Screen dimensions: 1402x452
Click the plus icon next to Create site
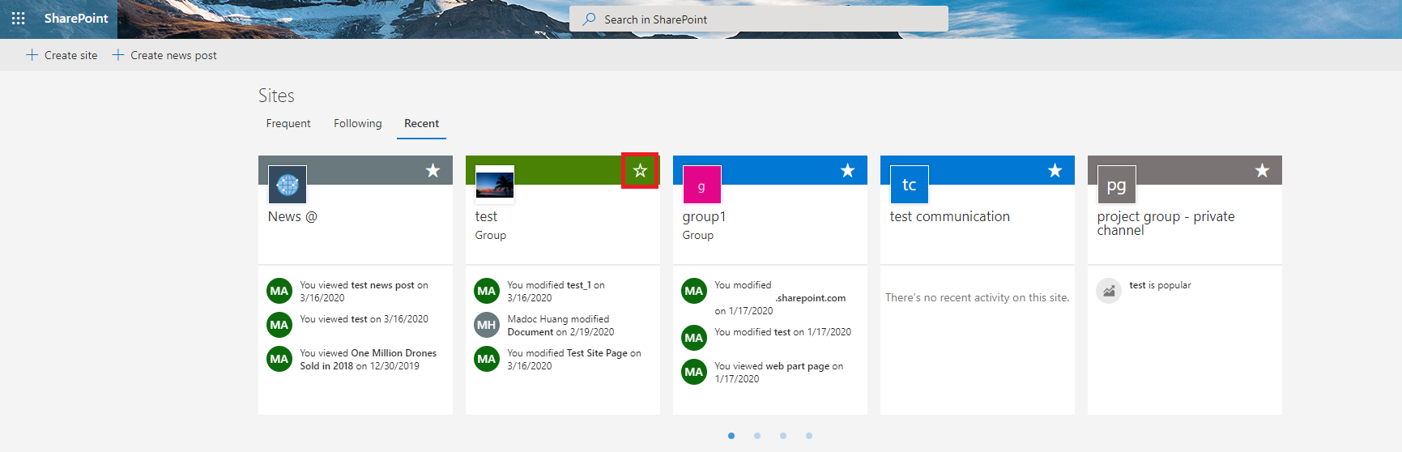(x=32, y=55)
